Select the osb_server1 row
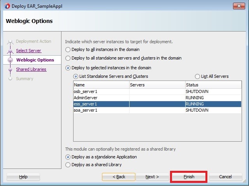 pos(101,91)
